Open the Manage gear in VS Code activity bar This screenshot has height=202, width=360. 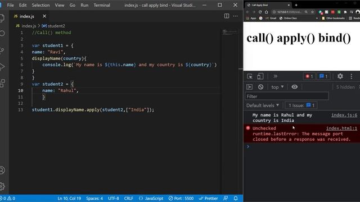(2, 186)
